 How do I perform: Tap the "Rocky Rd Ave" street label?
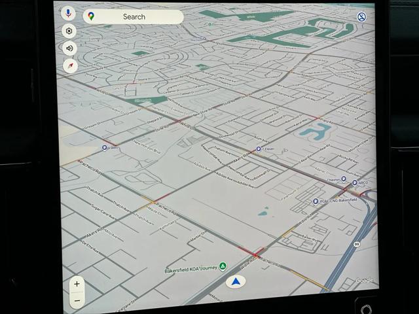tap(348, 160)
